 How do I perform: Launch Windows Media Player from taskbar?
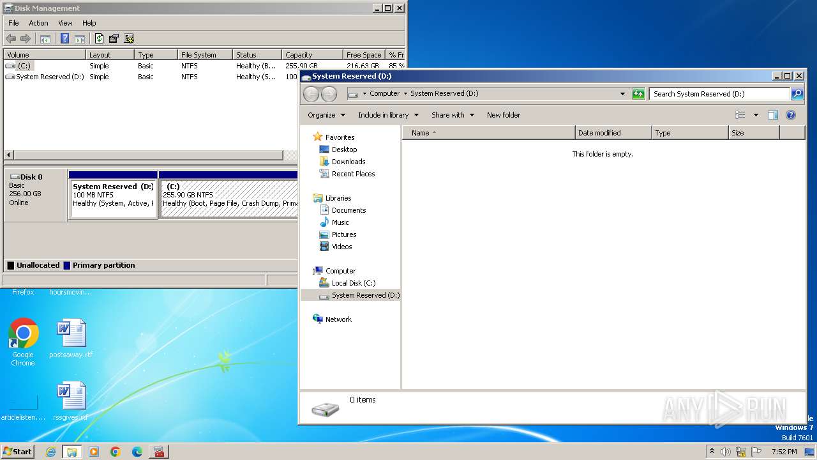[x=94, y=452]
